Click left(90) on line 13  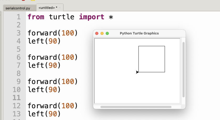coord(44,114)
